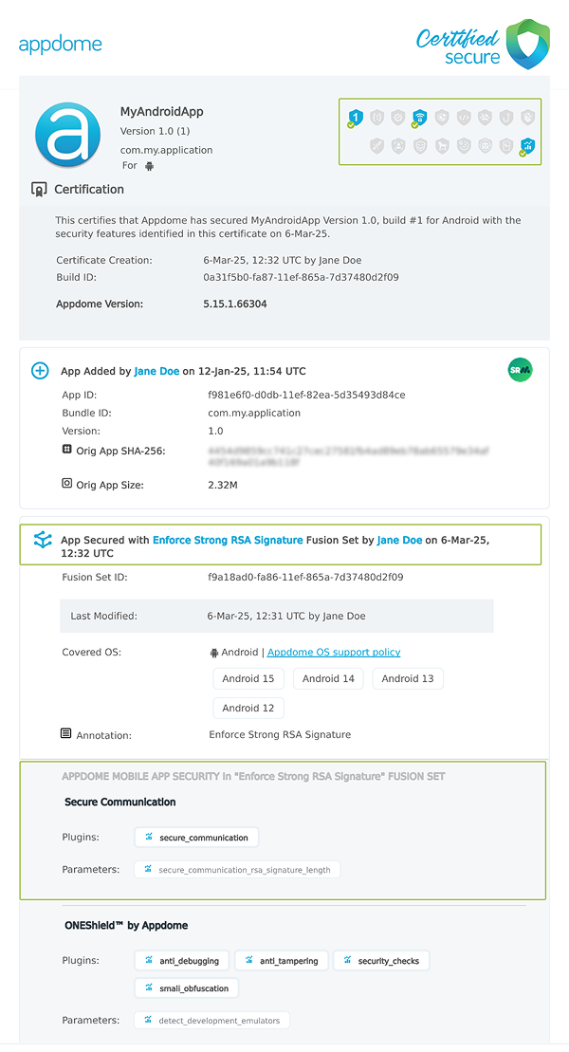Click the plus icon beside App Added by
The width and height of the screenshot is (569, 1052).
(x=38, y=370)
